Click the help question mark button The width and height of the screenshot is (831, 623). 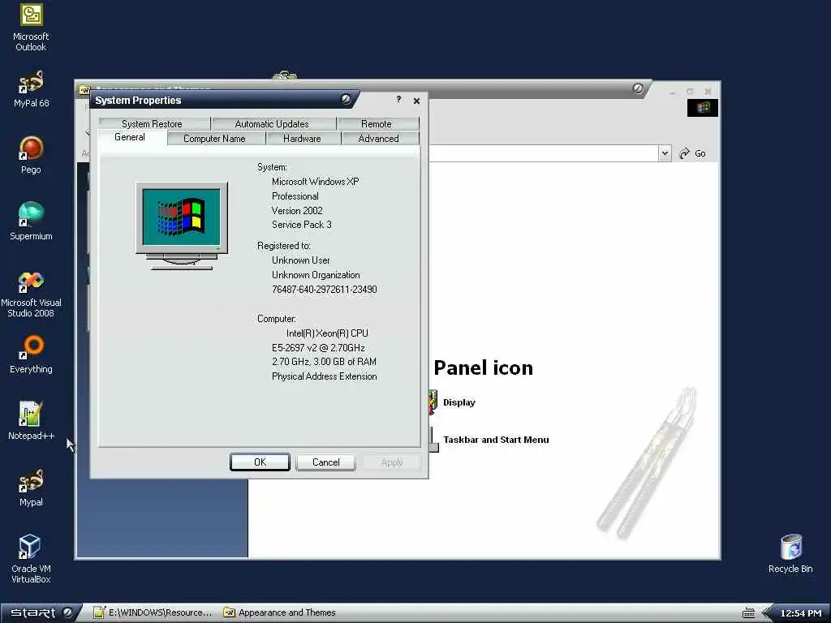click(398, 99)
